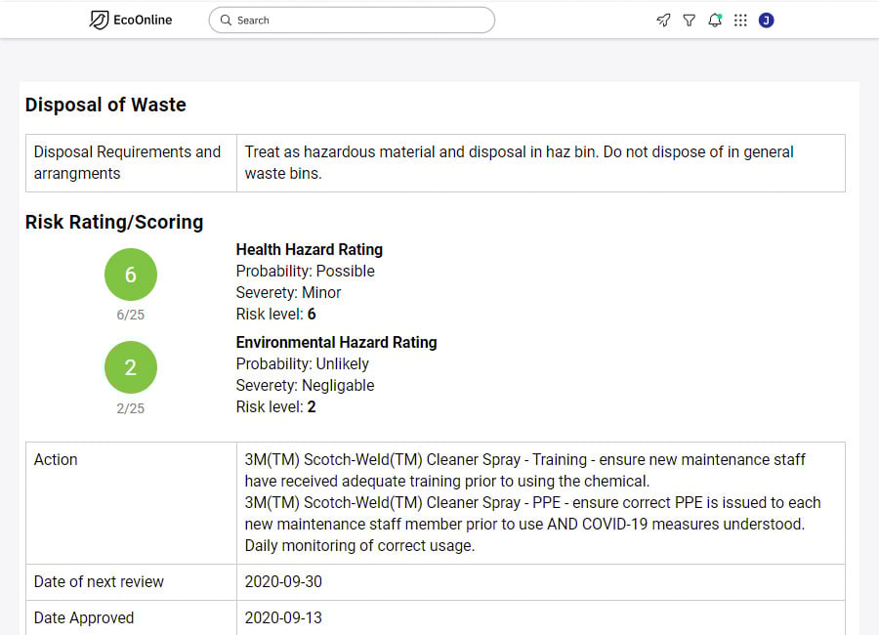
Task: Open the filter funnel icon
Action: coord(689,21)
